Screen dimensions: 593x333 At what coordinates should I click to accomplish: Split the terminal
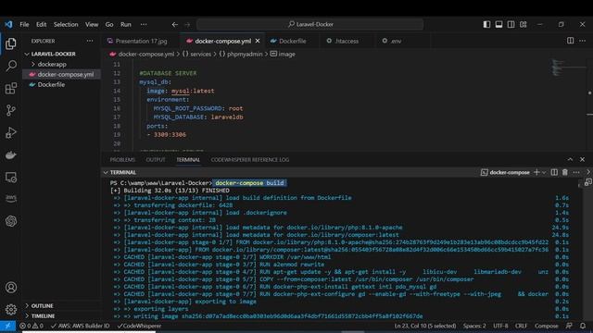point(554,172)
